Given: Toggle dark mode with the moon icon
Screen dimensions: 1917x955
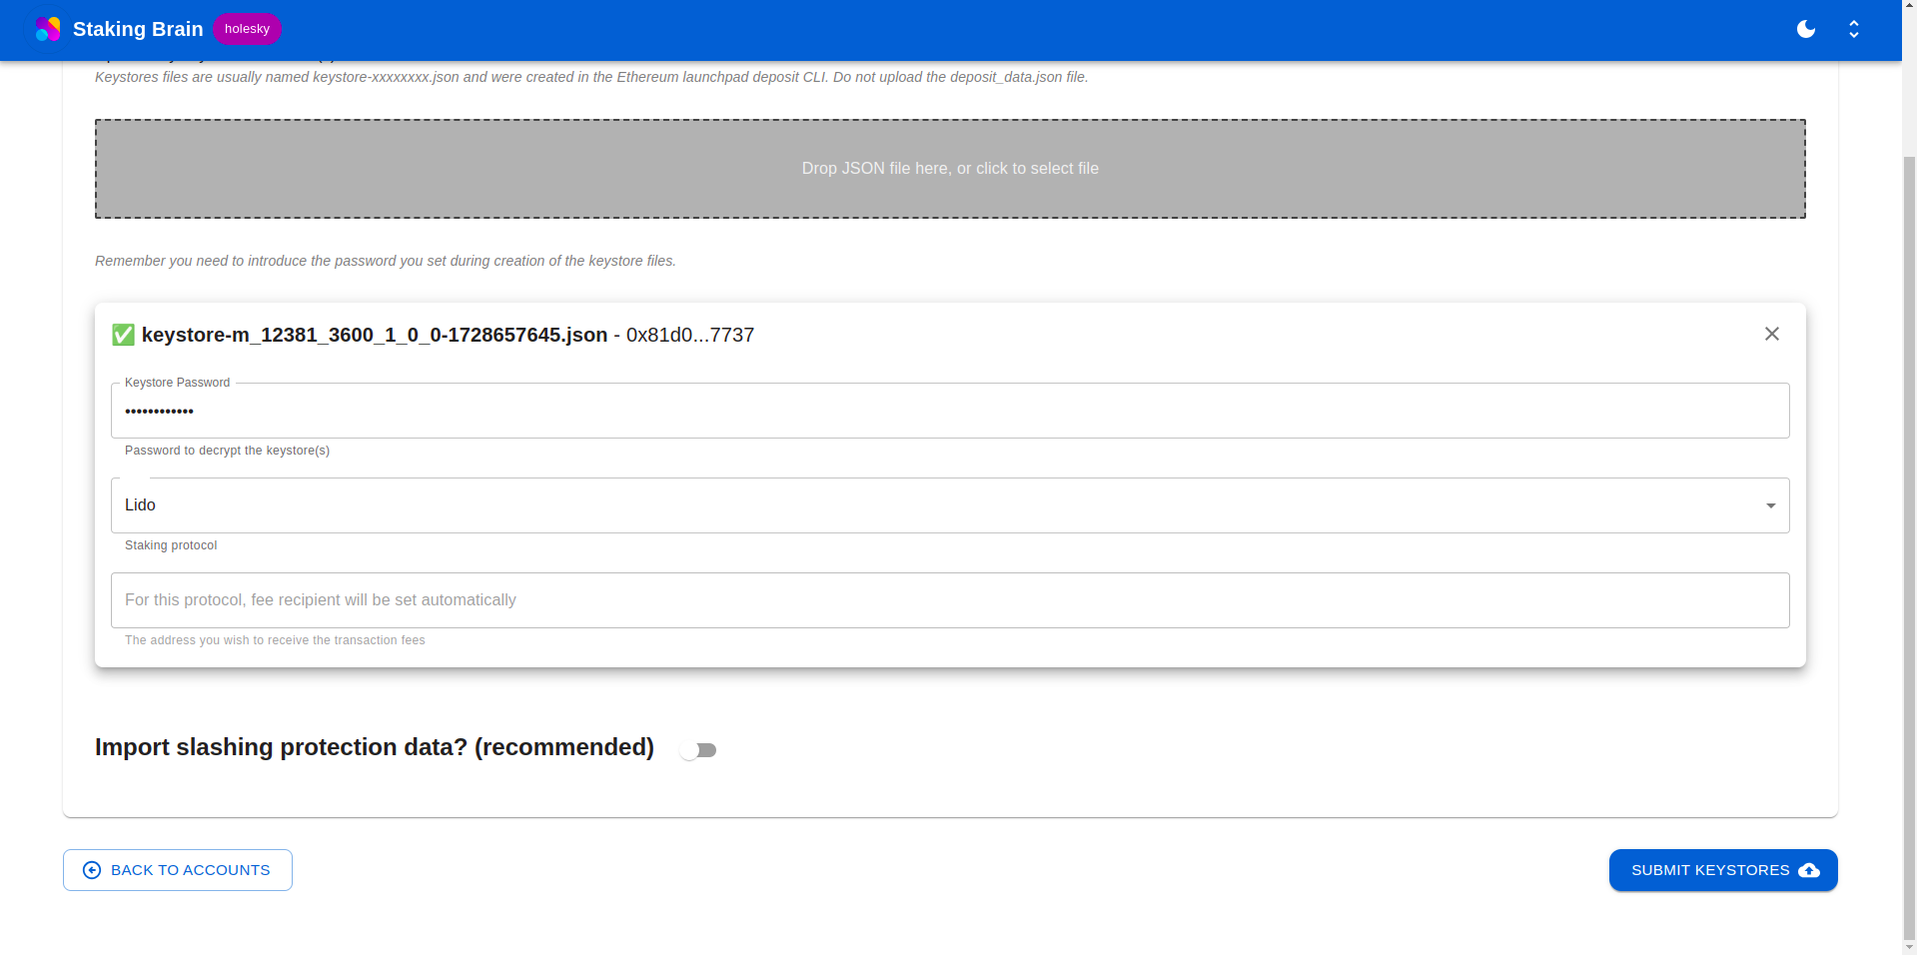Looking at the screenshot, I should [1805, 29].
